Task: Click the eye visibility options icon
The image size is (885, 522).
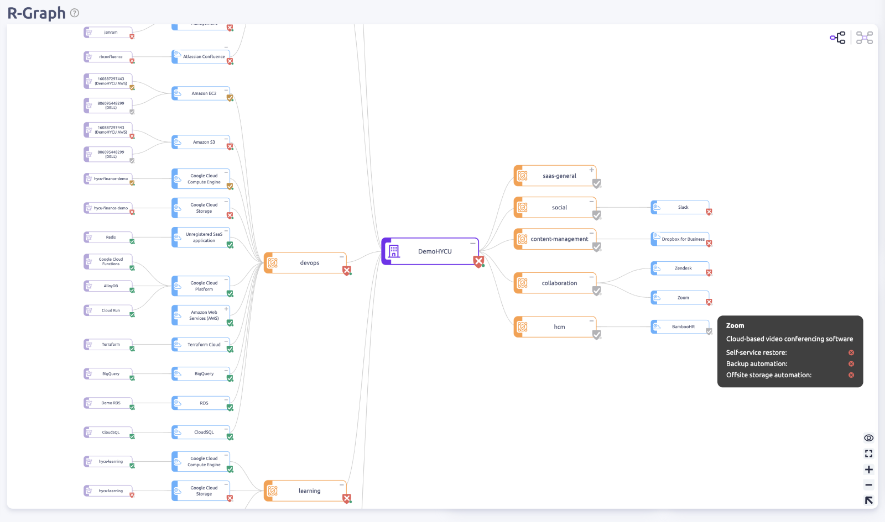Action: [868, 437]
